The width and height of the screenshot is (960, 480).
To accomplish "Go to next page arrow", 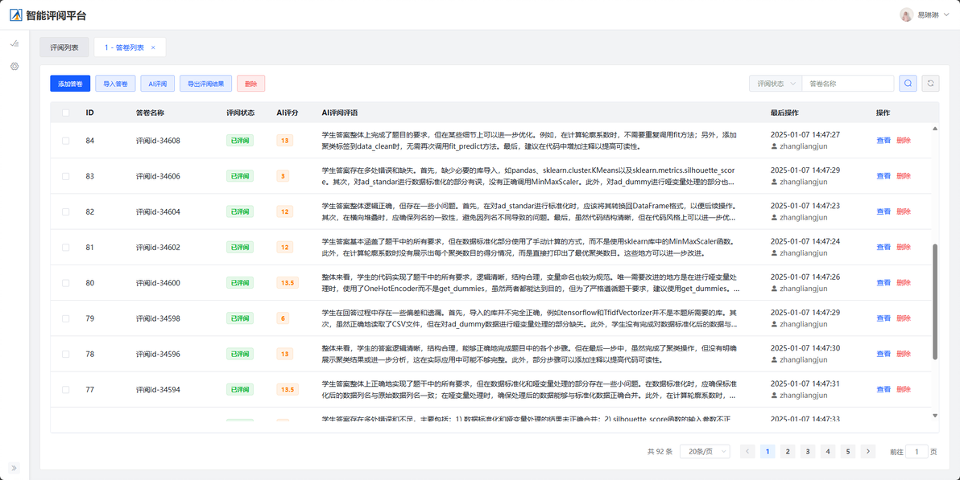I will [x=867, y=451].
